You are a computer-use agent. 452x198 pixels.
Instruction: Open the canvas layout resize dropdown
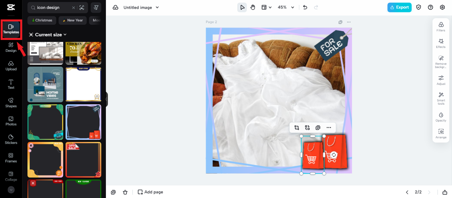[266, 7]
